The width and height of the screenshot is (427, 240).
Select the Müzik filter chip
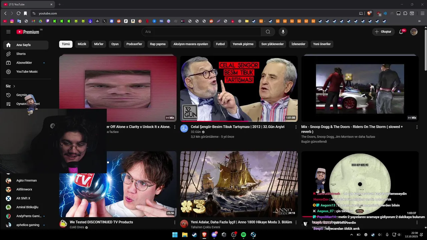[82, 44]
